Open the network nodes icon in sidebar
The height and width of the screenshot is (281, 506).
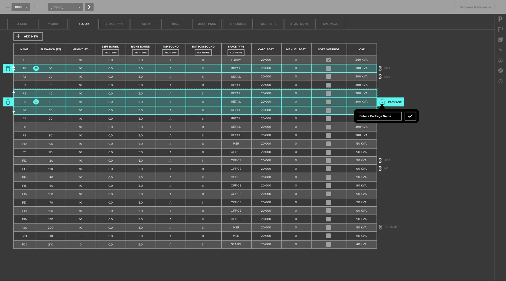(x=500, y=81)
